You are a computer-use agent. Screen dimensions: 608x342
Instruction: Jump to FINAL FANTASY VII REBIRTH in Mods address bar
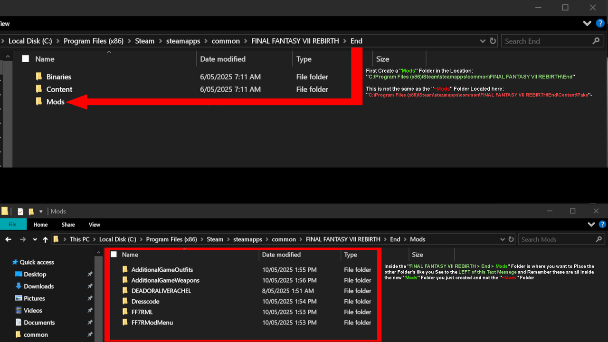click(x=343, y=239)
